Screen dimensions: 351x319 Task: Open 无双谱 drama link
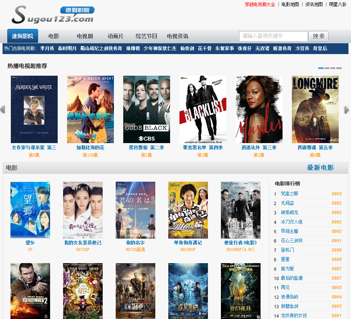pos(262,48)
